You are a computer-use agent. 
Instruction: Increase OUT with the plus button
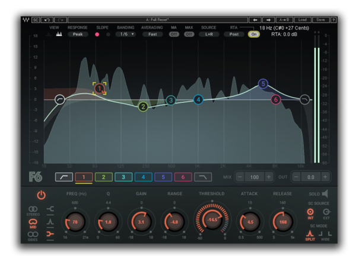click(325, 177)
